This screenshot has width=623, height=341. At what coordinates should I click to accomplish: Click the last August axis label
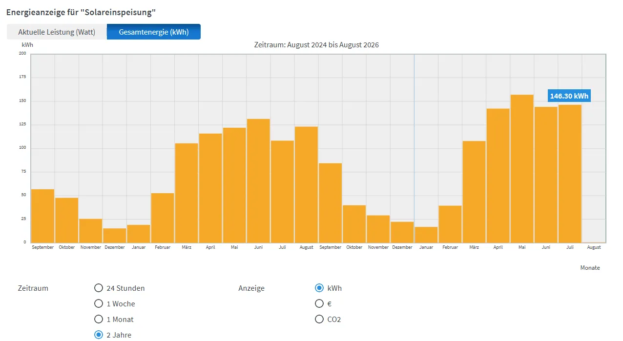(x=594, y=247)
